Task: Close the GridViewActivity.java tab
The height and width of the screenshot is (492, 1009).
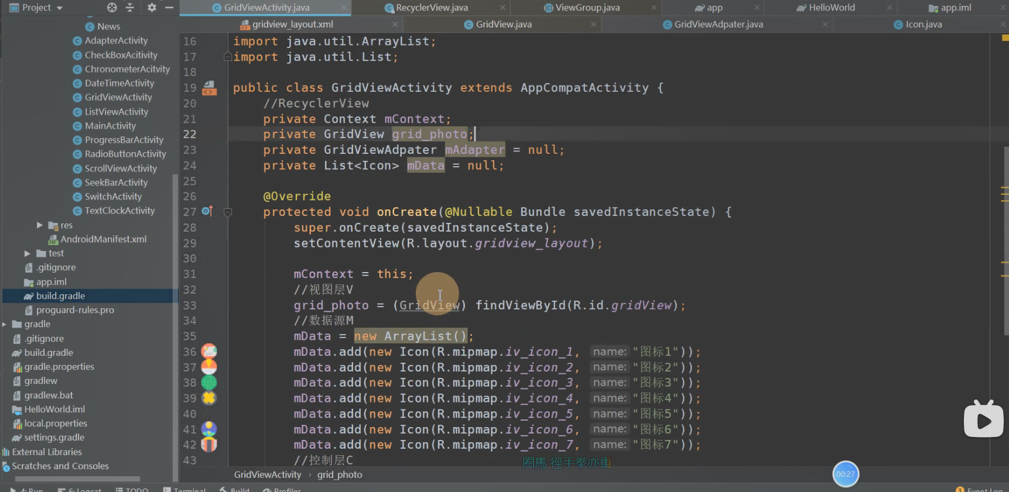Action: point(344,8)
